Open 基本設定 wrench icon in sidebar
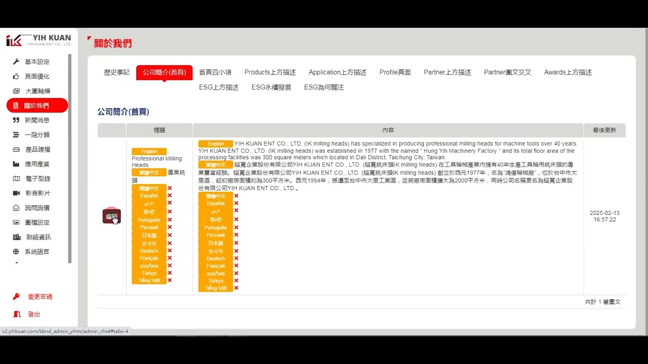Viewport: 648px width, 364px height. [x=16, y=62]
